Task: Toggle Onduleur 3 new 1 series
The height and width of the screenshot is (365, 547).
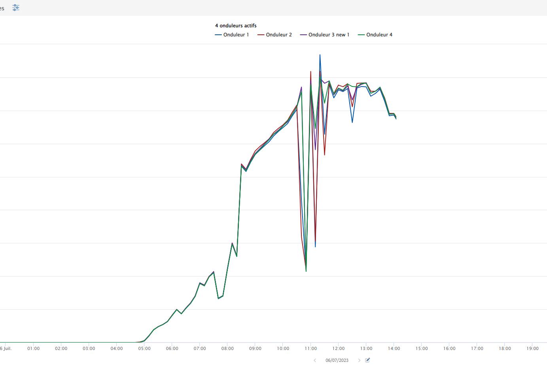Action: 325,35
